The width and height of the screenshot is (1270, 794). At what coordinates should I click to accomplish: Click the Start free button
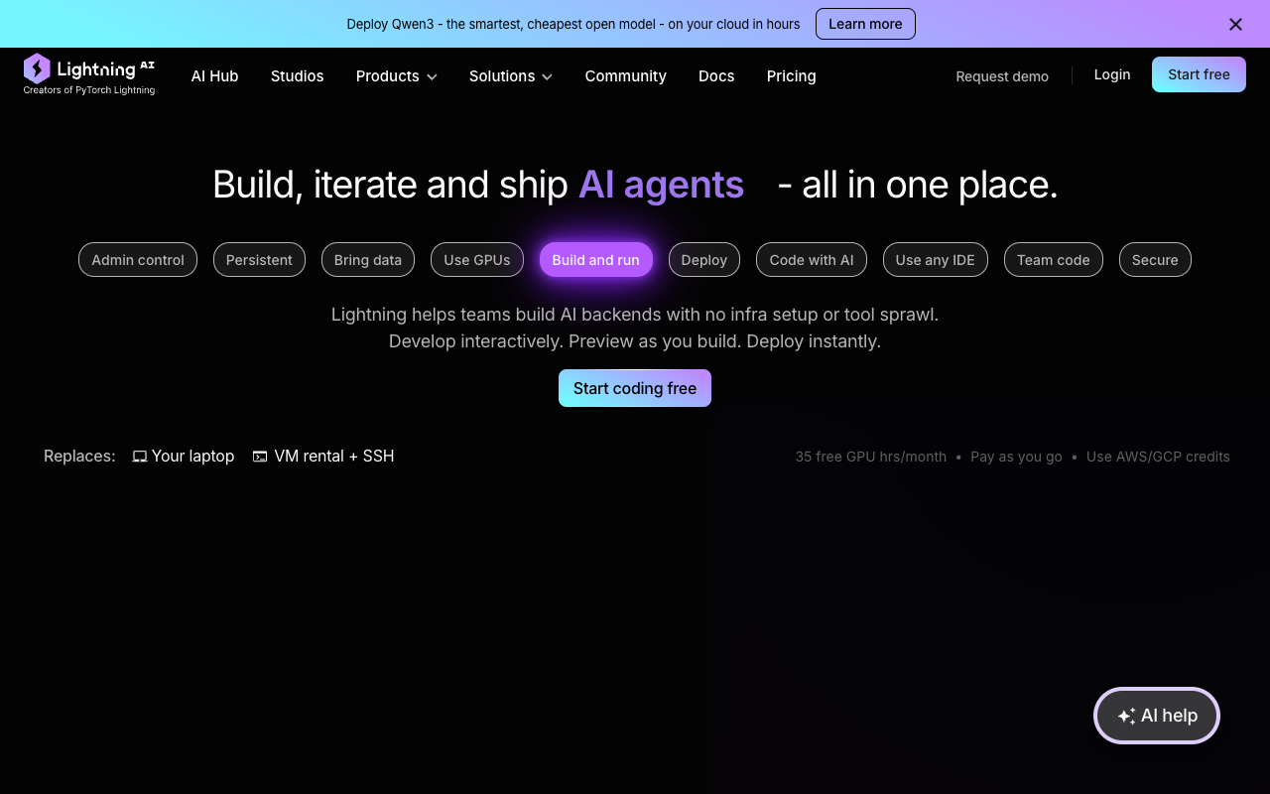[1199, 74]
